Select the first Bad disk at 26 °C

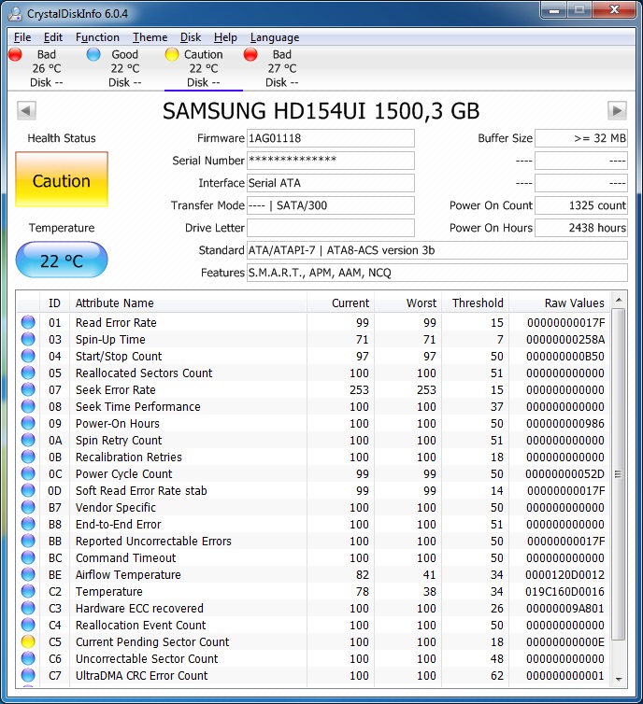click(x=47, y=68)
